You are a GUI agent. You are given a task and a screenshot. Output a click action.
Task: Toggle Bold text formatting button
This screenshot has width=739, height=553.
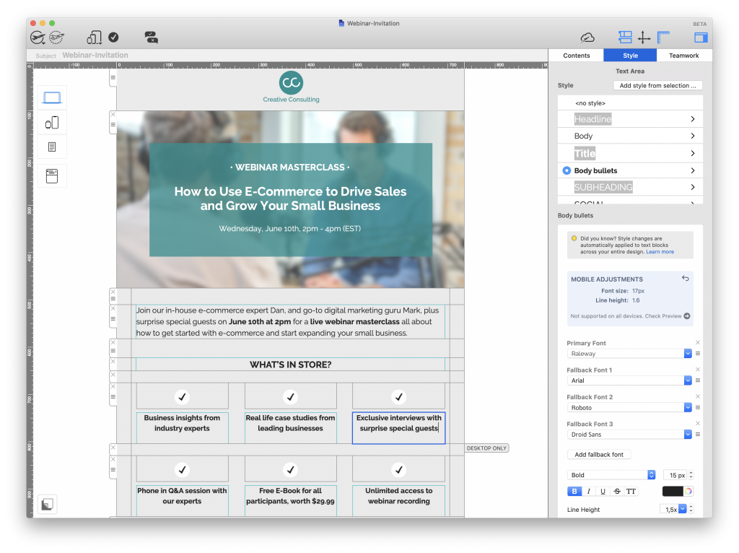click(574, 491)
